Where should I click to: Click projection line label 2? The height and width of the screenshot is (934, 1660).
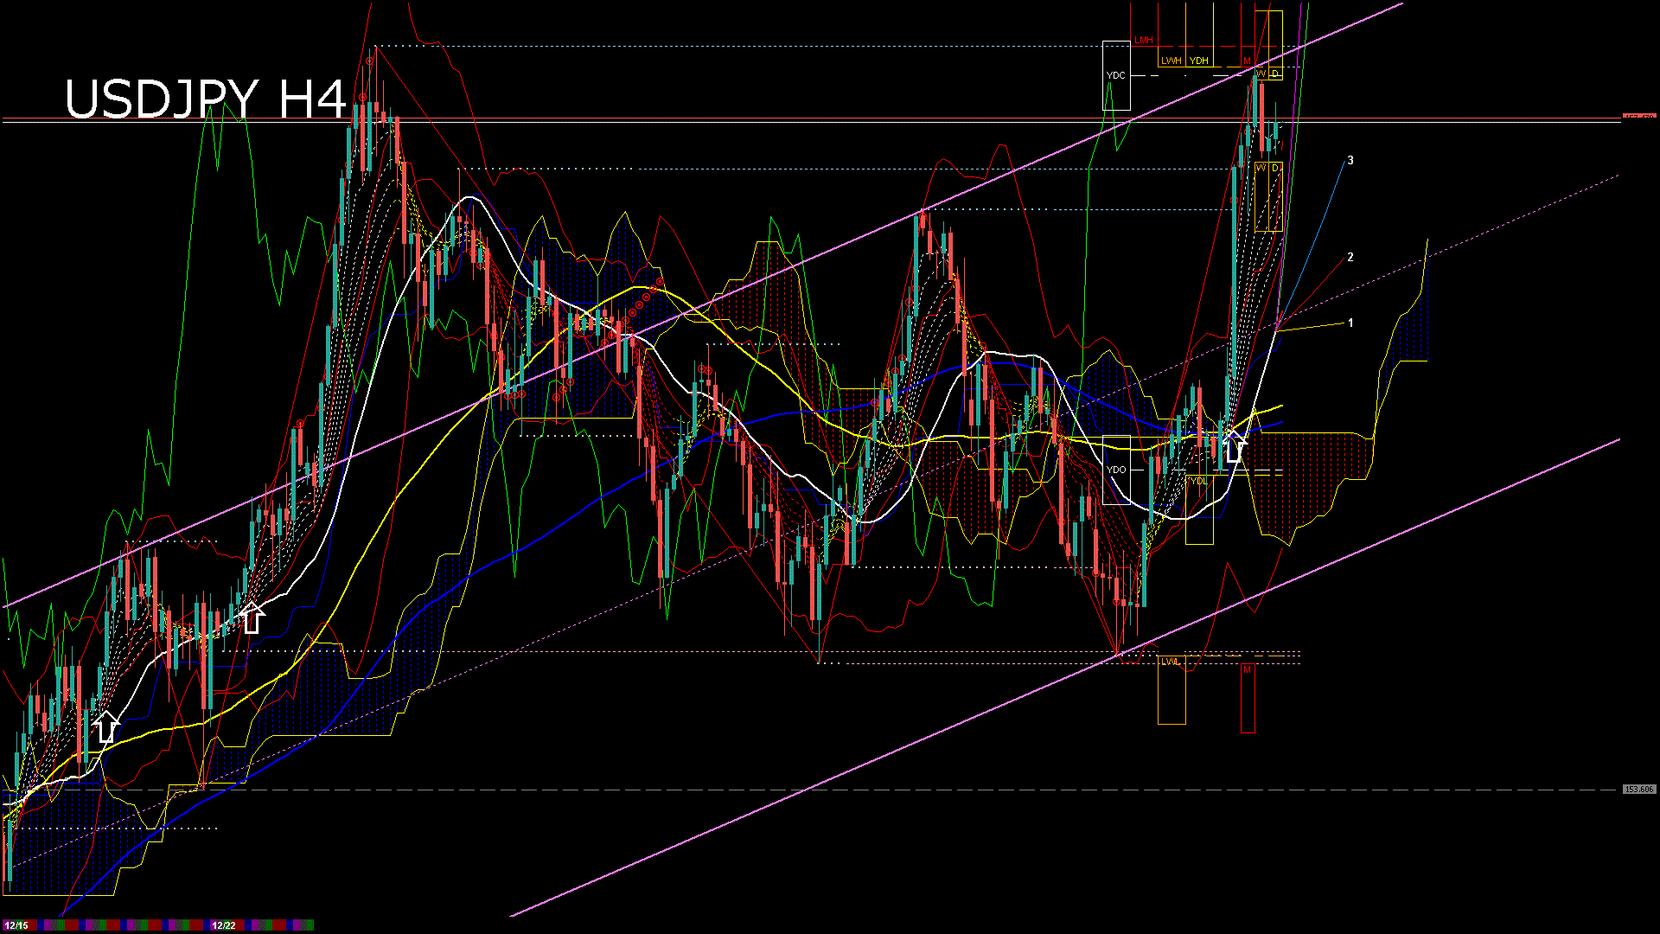coord(1350,257)
